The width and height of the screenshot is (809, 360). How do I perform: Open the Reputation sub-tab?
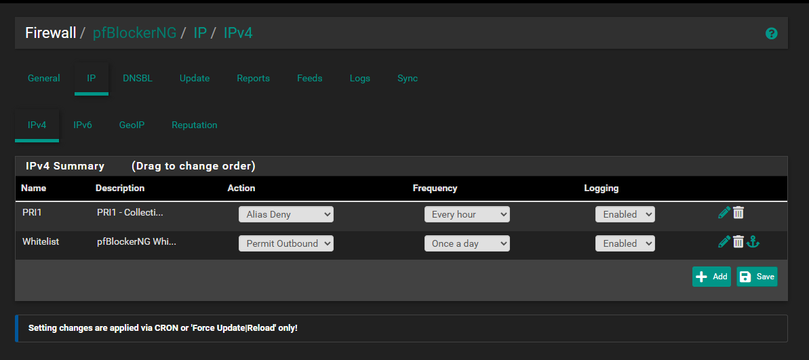(x=195, y=125)
